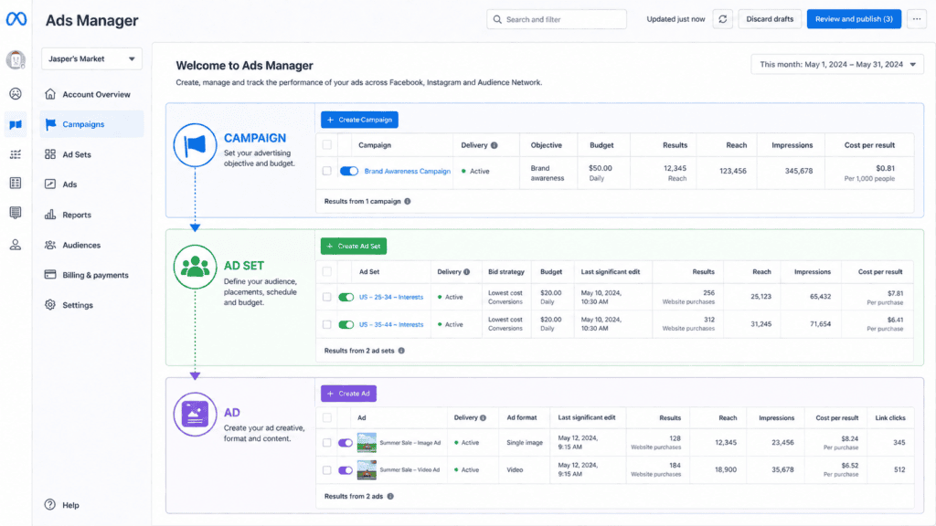The width and height of the screenshot is (936, 526).
Task: Check select-all box in Ad table header
Action: (x=326, y=418)
